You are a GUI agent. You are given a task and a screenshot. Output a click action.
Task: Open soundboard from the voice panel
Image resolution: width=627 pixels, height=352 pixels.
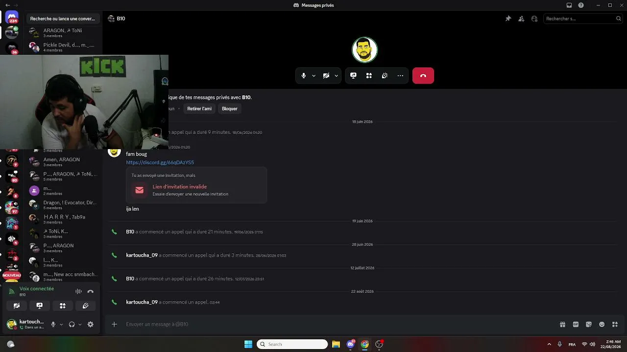tap(86, 306)
